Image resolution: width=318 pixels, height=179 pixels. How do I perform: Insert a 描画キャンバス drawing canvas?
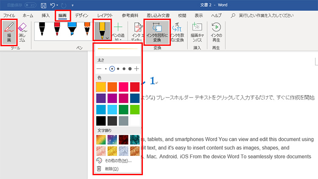[197, 31]
